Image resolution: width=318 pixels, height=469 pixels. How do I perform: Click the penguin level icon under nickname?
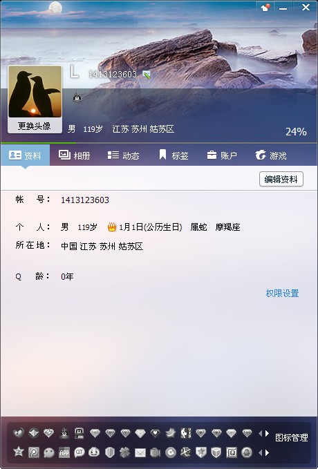click(77, 97)
